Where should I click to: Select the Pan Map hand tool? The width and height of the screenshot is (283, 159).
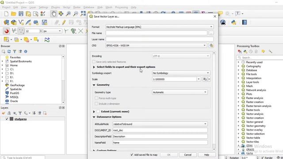[x=54, y=14]
